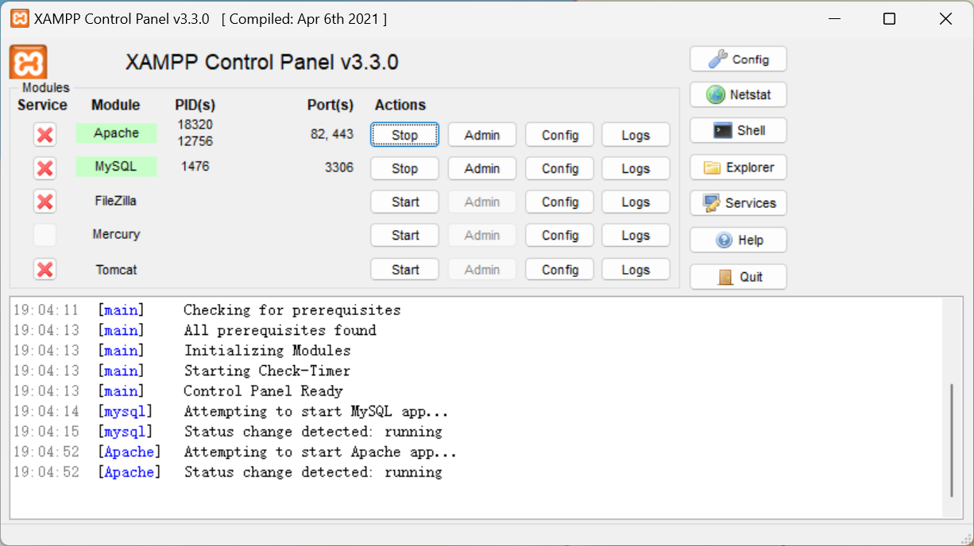Open Services with the services icon
Image resolution: width=974 pixels, height=546 pixels.
point(738,203)
